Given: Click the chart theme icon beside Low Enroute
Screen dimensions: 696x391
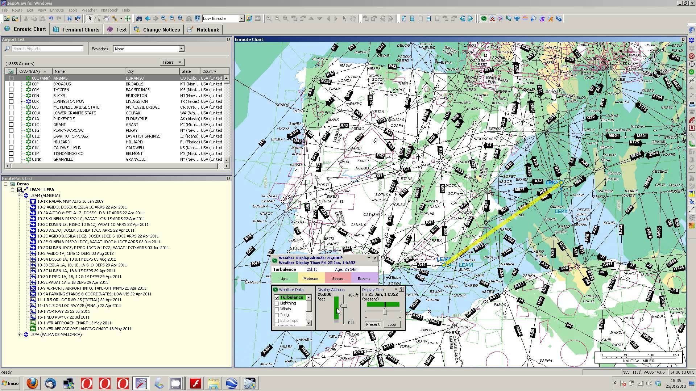Looking at the screenshot, I should [249, 18].
